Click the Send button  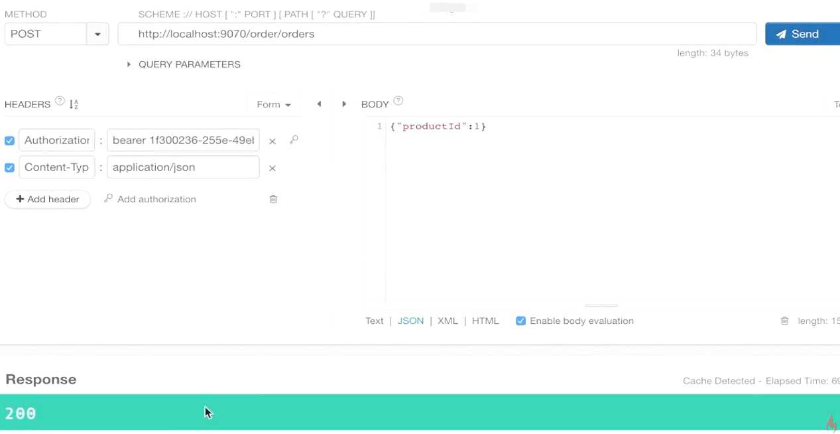tap(802, 34)
